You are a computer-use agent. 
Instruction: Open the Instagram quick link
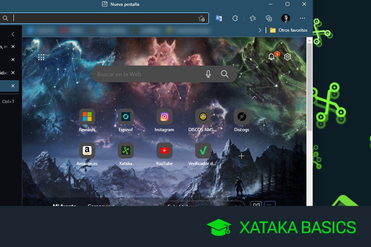click(x=164, y=120)
